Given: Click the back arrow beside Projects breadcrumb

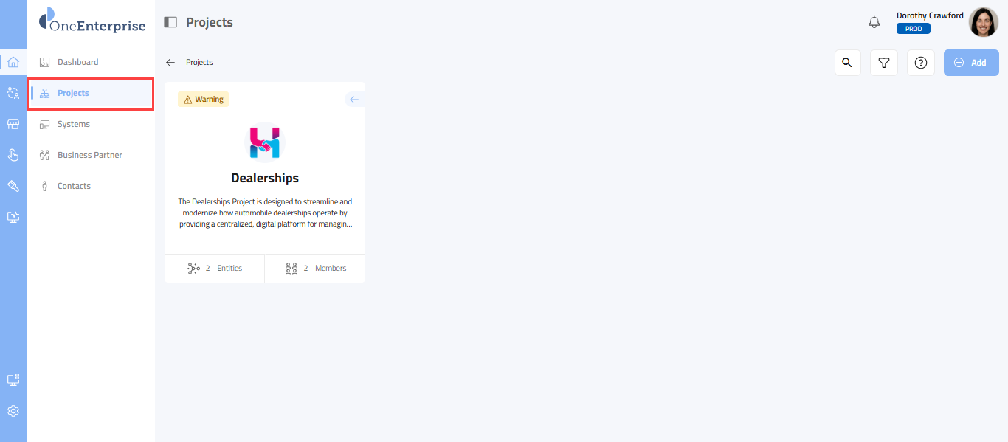Looking at the screenshot, I should [x=170, y=63].
